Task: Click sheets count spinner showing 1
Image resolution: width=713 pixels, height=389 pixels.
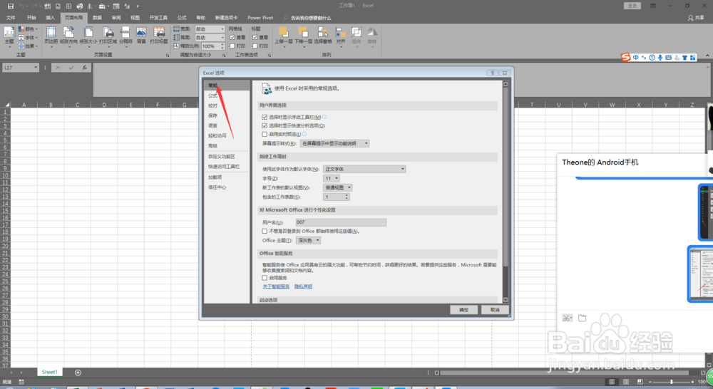Action: [x=336, y=197]
